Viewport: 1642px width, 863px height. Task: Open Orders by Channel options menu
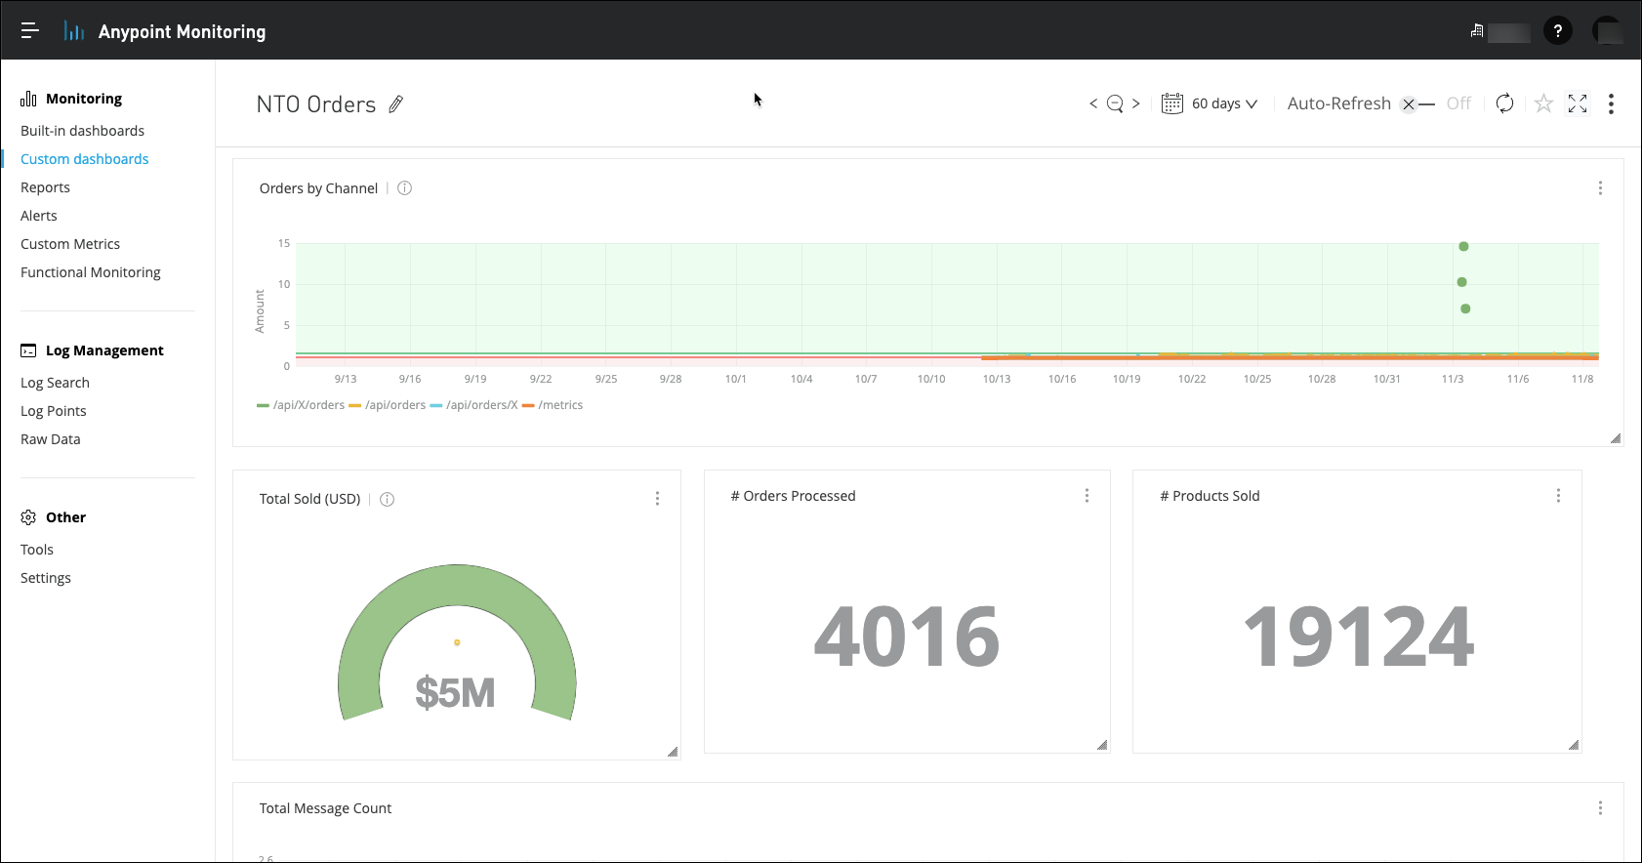coord(1600,188)
